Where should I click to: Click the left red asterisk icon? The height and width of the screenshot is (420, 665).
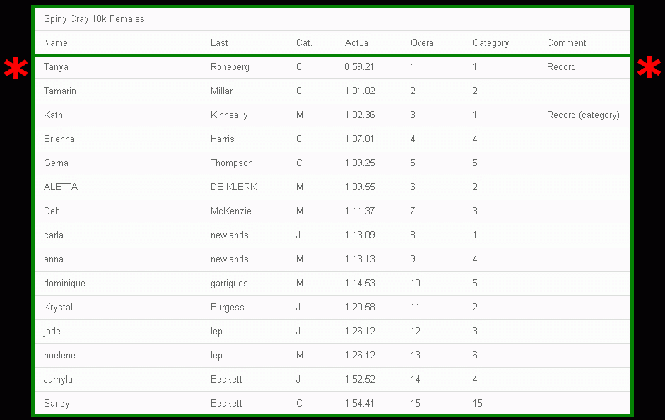coord(16,68)
